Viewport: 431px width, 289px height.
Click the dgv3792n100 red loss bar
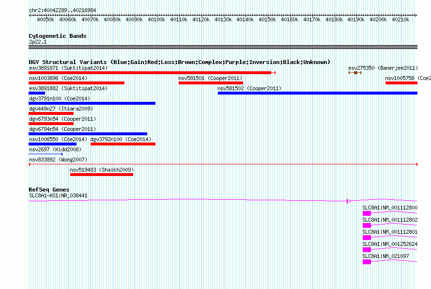[x=123, y=144]
